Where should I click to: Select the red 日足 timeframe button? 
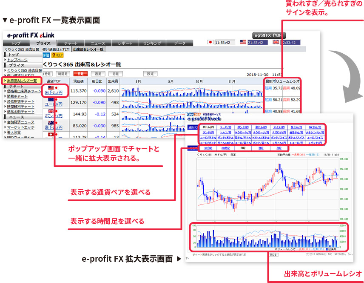(80, 74)
